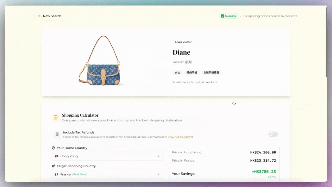
Task: Click the green Success! badge
Action: click(229, 16)
